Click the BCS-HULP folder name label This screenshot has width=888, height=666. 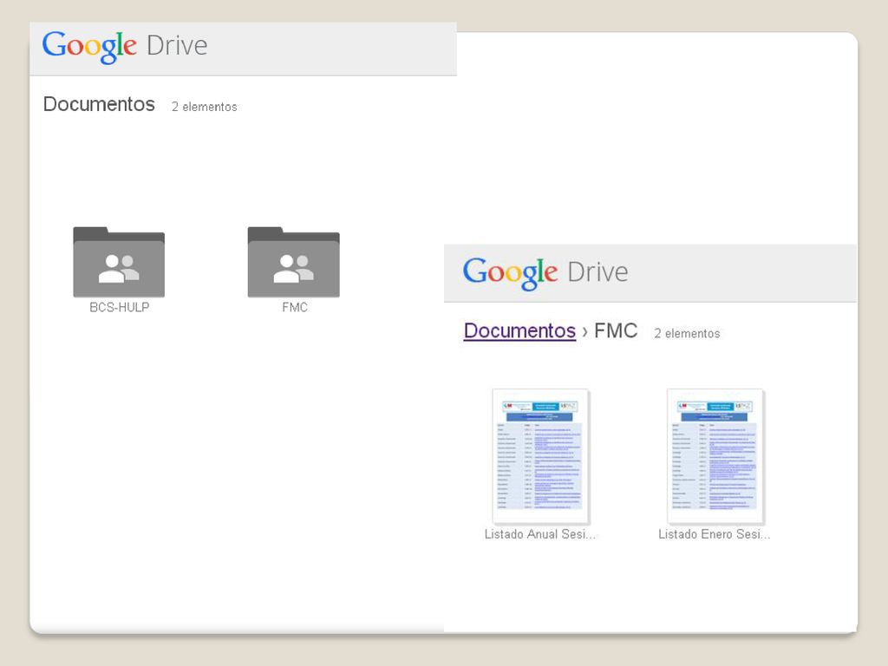coord(120,308)
